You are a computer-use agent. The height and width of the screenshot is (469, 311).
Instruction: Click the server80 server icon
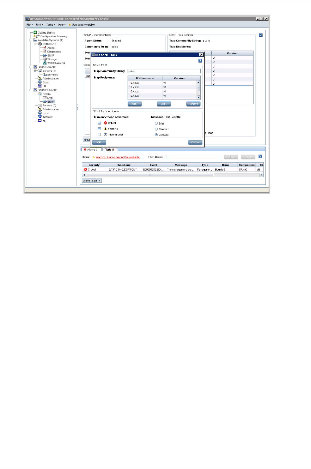click(x=45, y=75)
